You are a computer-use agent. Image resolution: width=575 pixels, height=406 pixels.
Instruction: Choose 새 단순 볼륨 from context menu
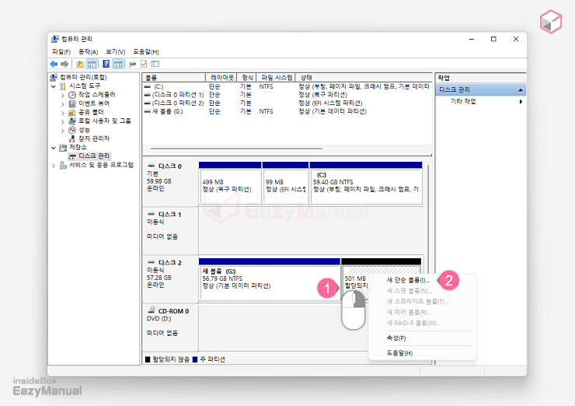408,280
